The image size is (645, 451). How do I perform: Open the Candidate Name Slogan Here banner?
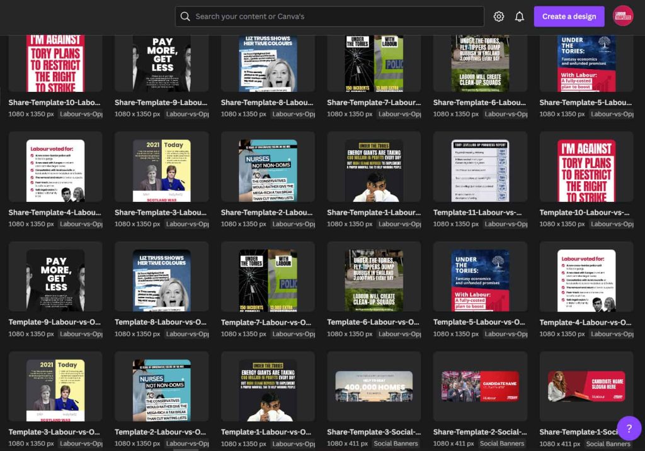[x=586, y=386]
